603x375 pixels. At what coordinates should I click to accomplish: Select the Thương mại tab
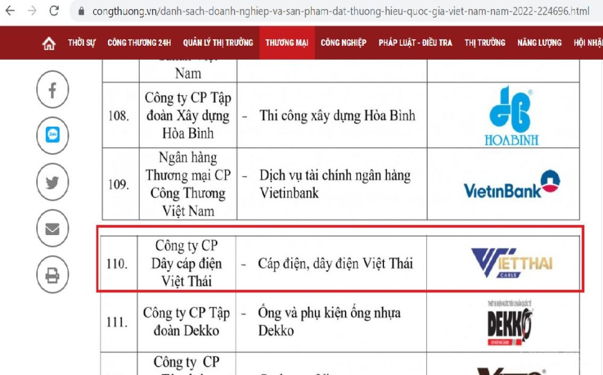coord(287,43)
